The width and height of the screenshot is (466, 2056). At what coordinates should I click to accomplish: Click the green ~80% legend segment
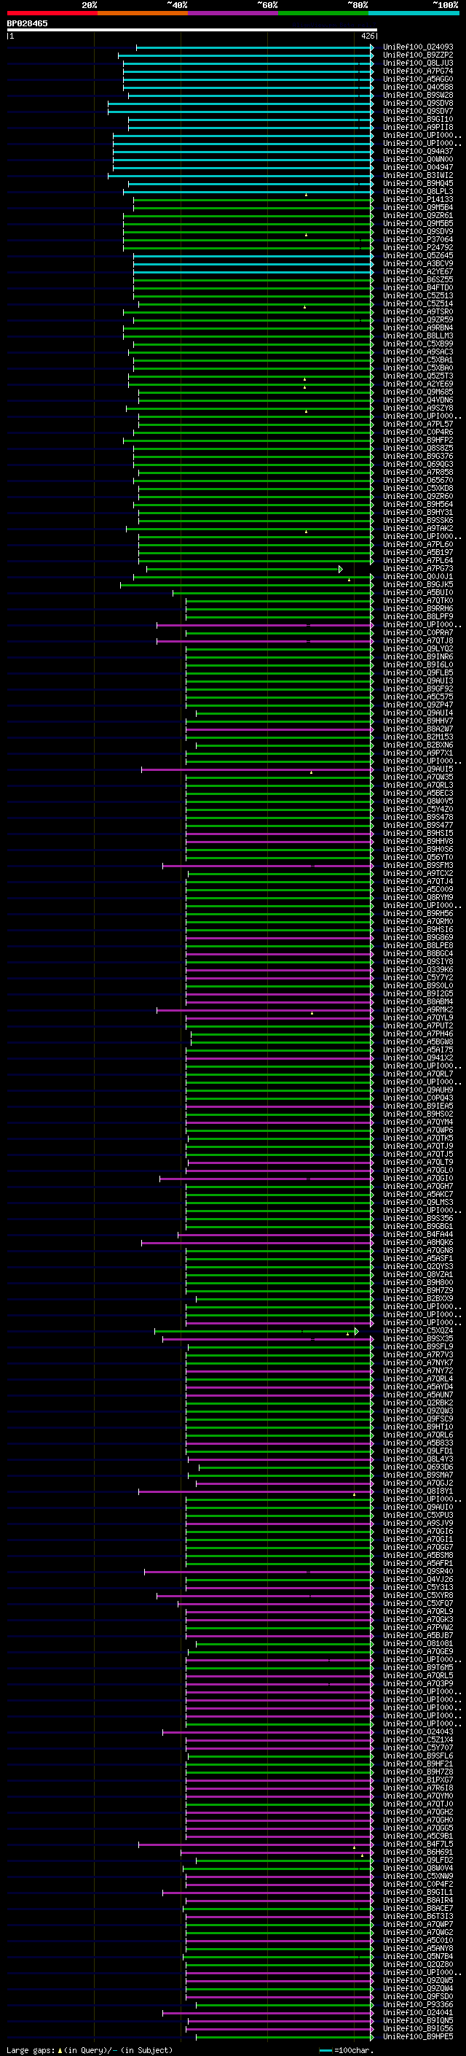click(323, 13)
